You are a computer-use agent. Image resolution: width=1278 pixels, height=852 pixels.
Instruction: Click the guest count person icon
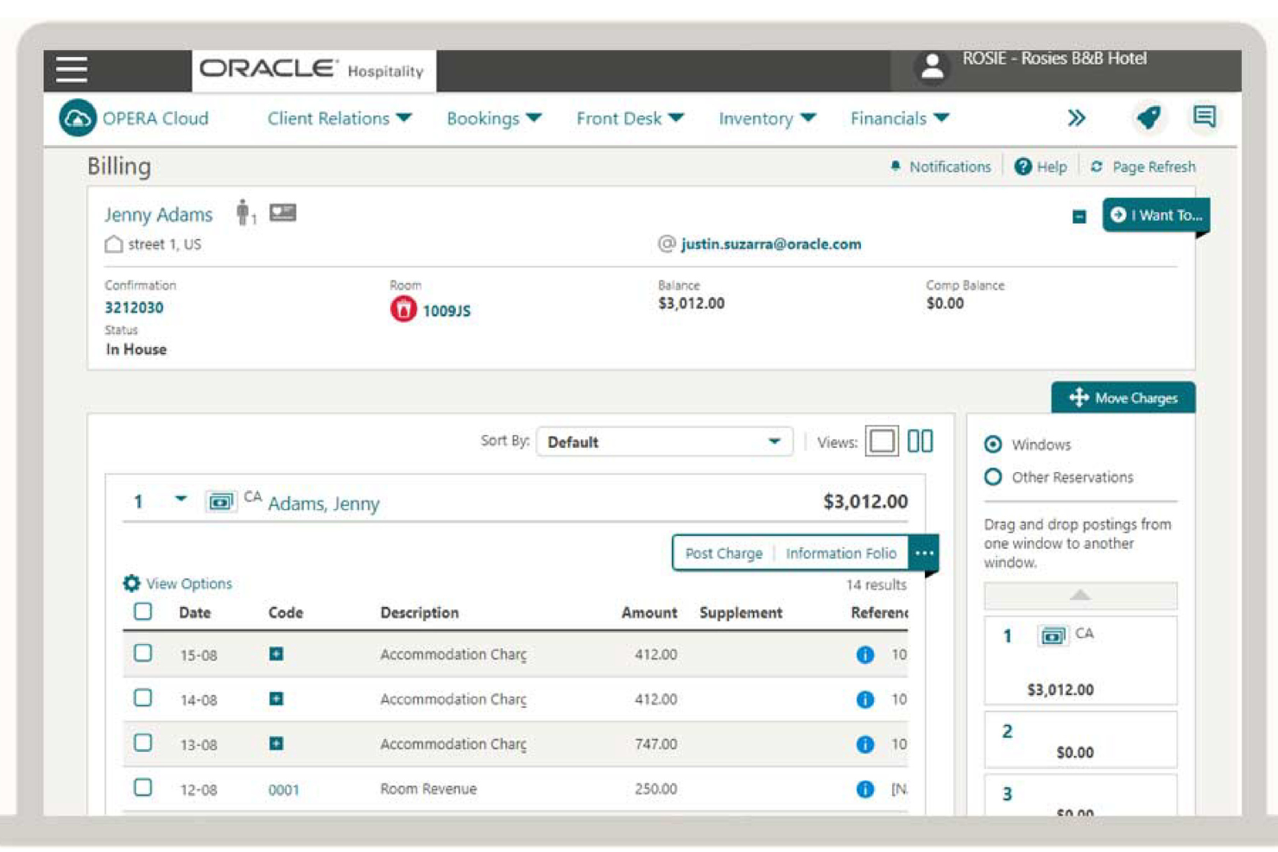[245, 212]
